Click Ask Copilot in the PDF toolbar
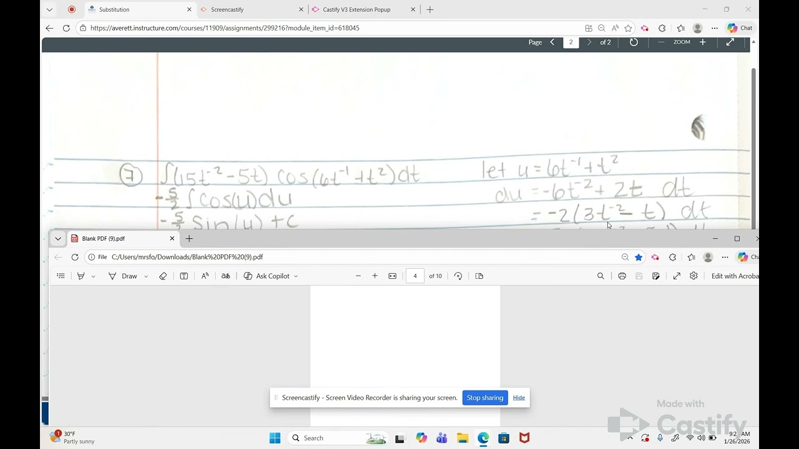 coord(267,276)
